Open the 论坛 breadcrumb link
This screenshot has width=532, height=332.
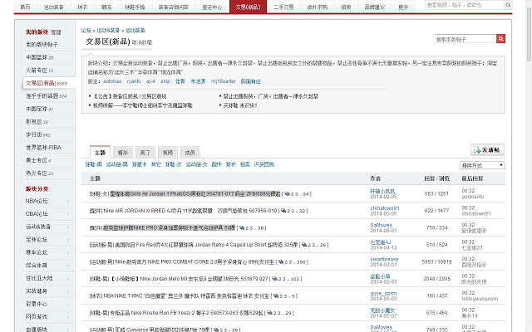(x=86, y=31)
